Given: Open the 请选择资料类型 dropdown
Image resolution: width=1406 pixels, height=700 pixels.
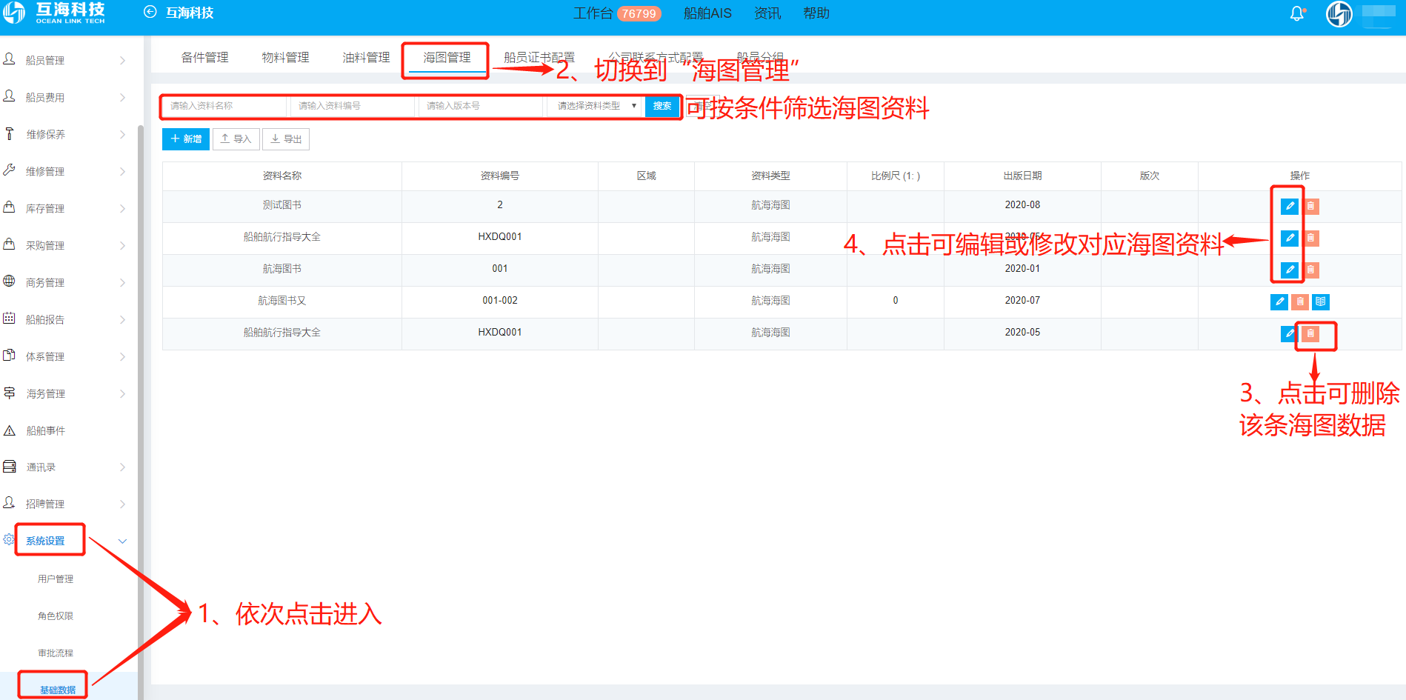Looking at the screenshot, I should coord(596,106).
